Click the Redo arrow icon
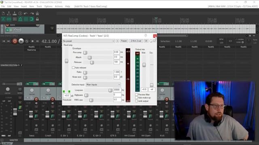The height and width of the screenshot is (145, 259). pos(32,13)
